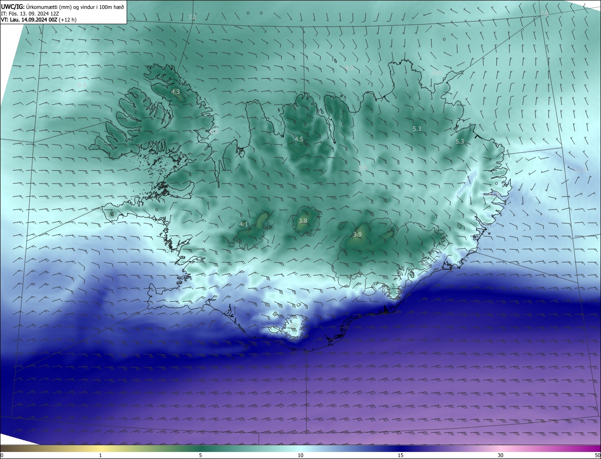Click the 4.5 value label on the map

(x=299, y=139)
